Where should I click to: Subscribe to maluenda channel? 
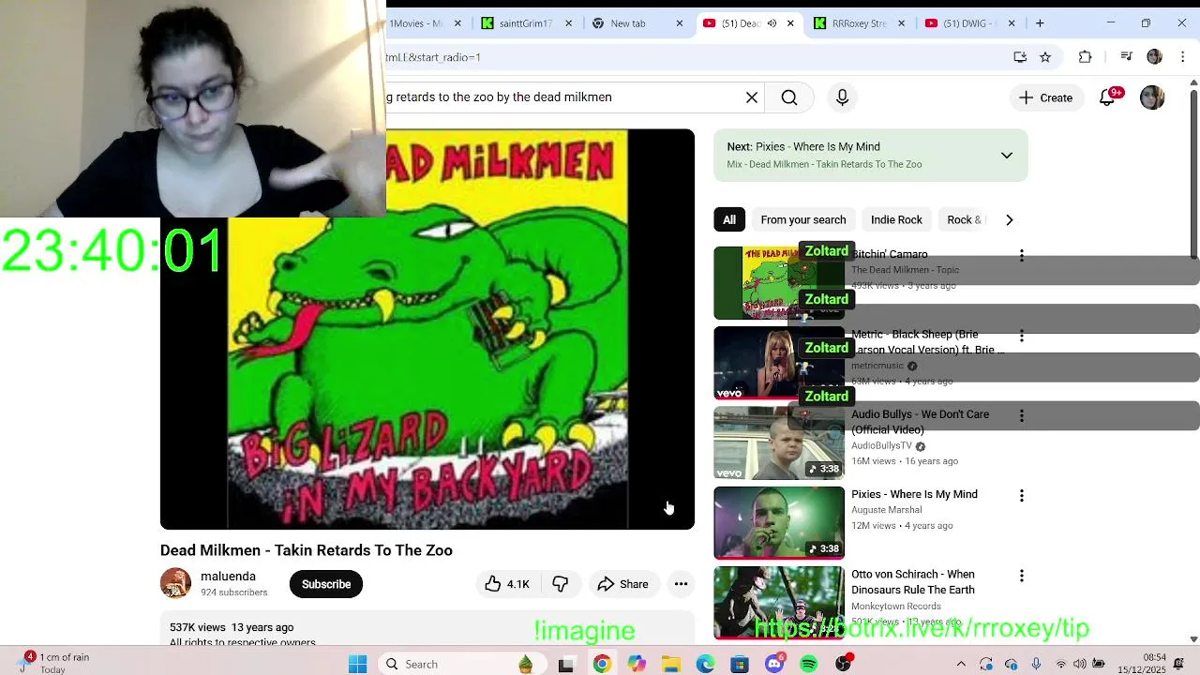326,584
